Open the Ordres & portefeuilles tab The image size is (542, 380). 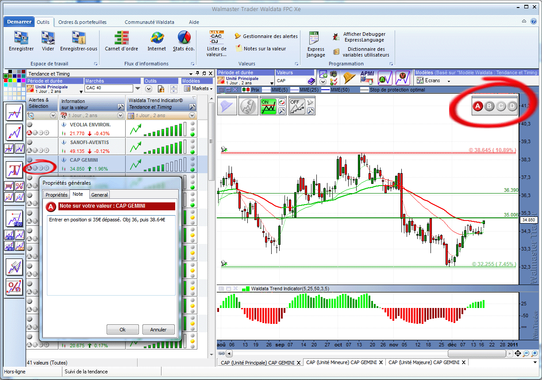(x=83, y=22)
